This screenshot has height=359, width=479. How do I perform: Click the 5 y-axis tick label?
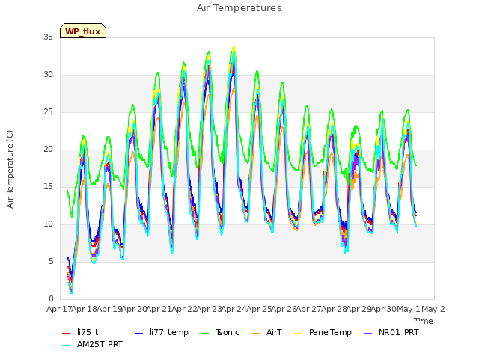(x=51, y=262)
